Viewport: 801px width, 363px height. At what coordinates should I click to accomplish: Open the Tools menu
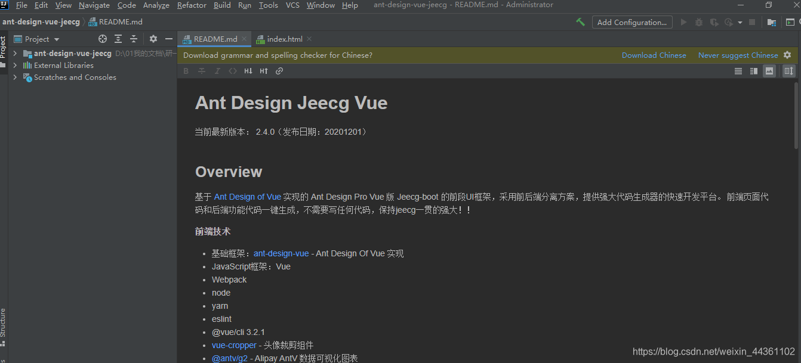[269, 5]
